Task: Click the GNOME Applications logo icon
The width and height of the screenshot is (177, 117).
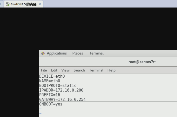Action: [x=43, y=53]
